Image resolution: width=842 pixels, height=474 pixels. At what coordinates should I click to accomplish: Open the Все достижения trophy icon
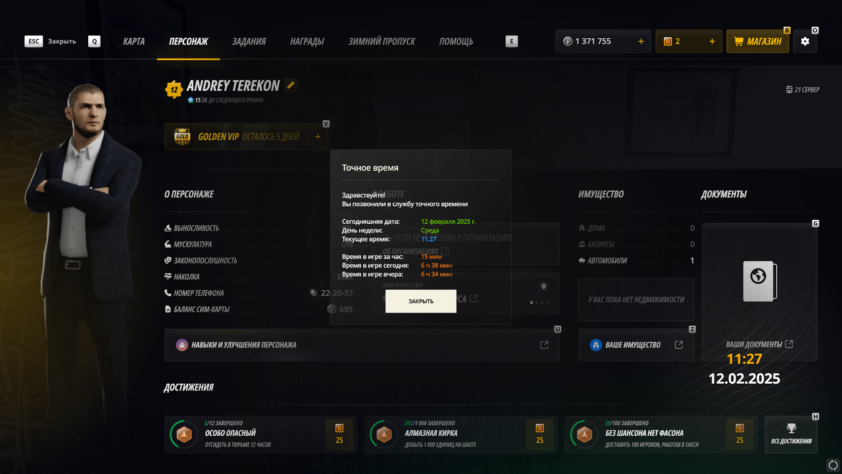pyautogui.click(x=791, y=434)
